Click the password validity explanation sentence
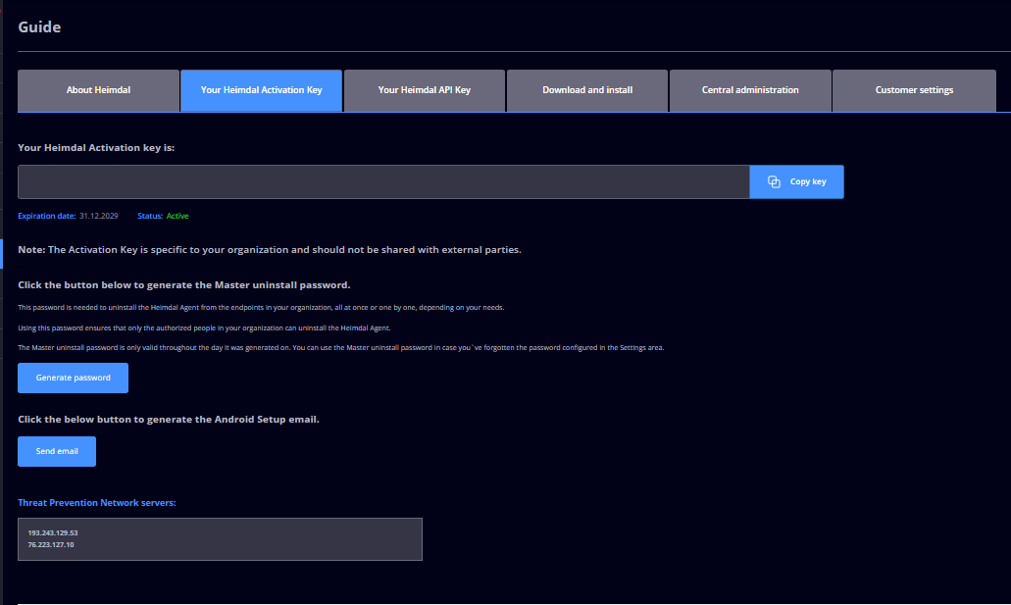This screenshot has width=1011, height=605. (341, 348)
